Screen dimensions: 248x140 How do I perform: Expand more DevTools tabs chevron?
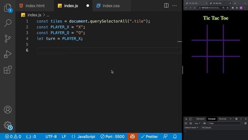[x=231, y=119]
